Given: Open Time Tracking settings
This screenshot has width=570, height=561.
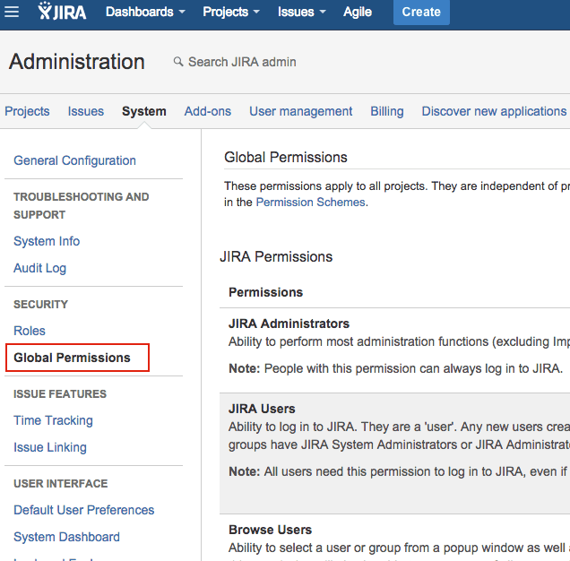Looking at the screenshot, I should (x=53, y=420).
